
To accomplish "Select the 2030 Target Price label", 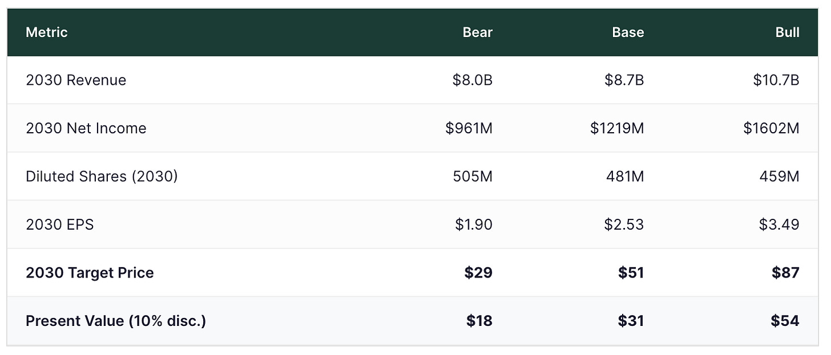I will click(90, 273).
